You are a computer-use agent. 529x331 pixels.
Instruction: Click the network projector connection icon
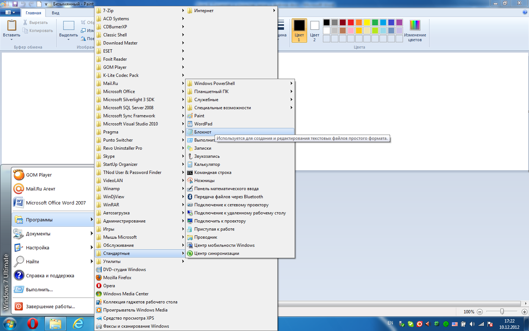point(190,205)
